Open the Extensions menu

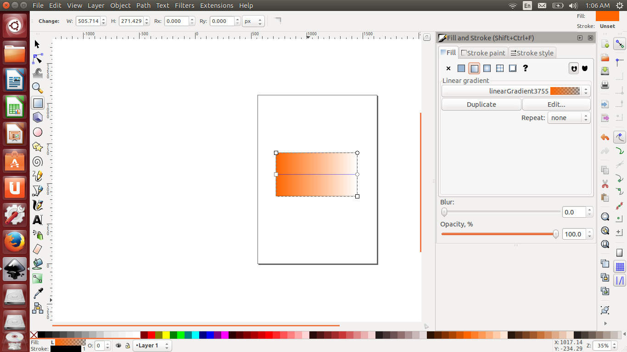(x=217, y=5)
